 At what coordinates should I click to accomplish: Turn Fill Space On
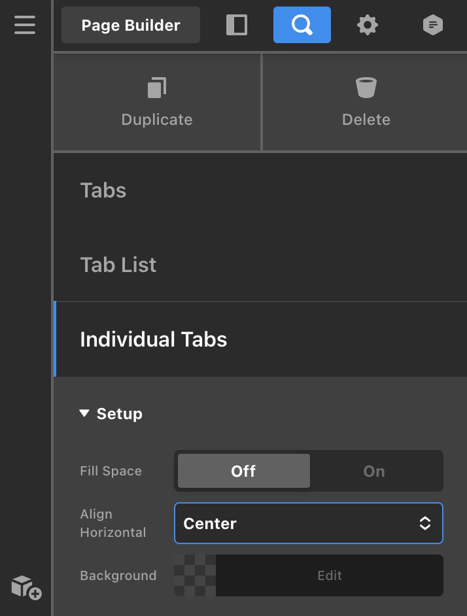(x=374, y=471)
